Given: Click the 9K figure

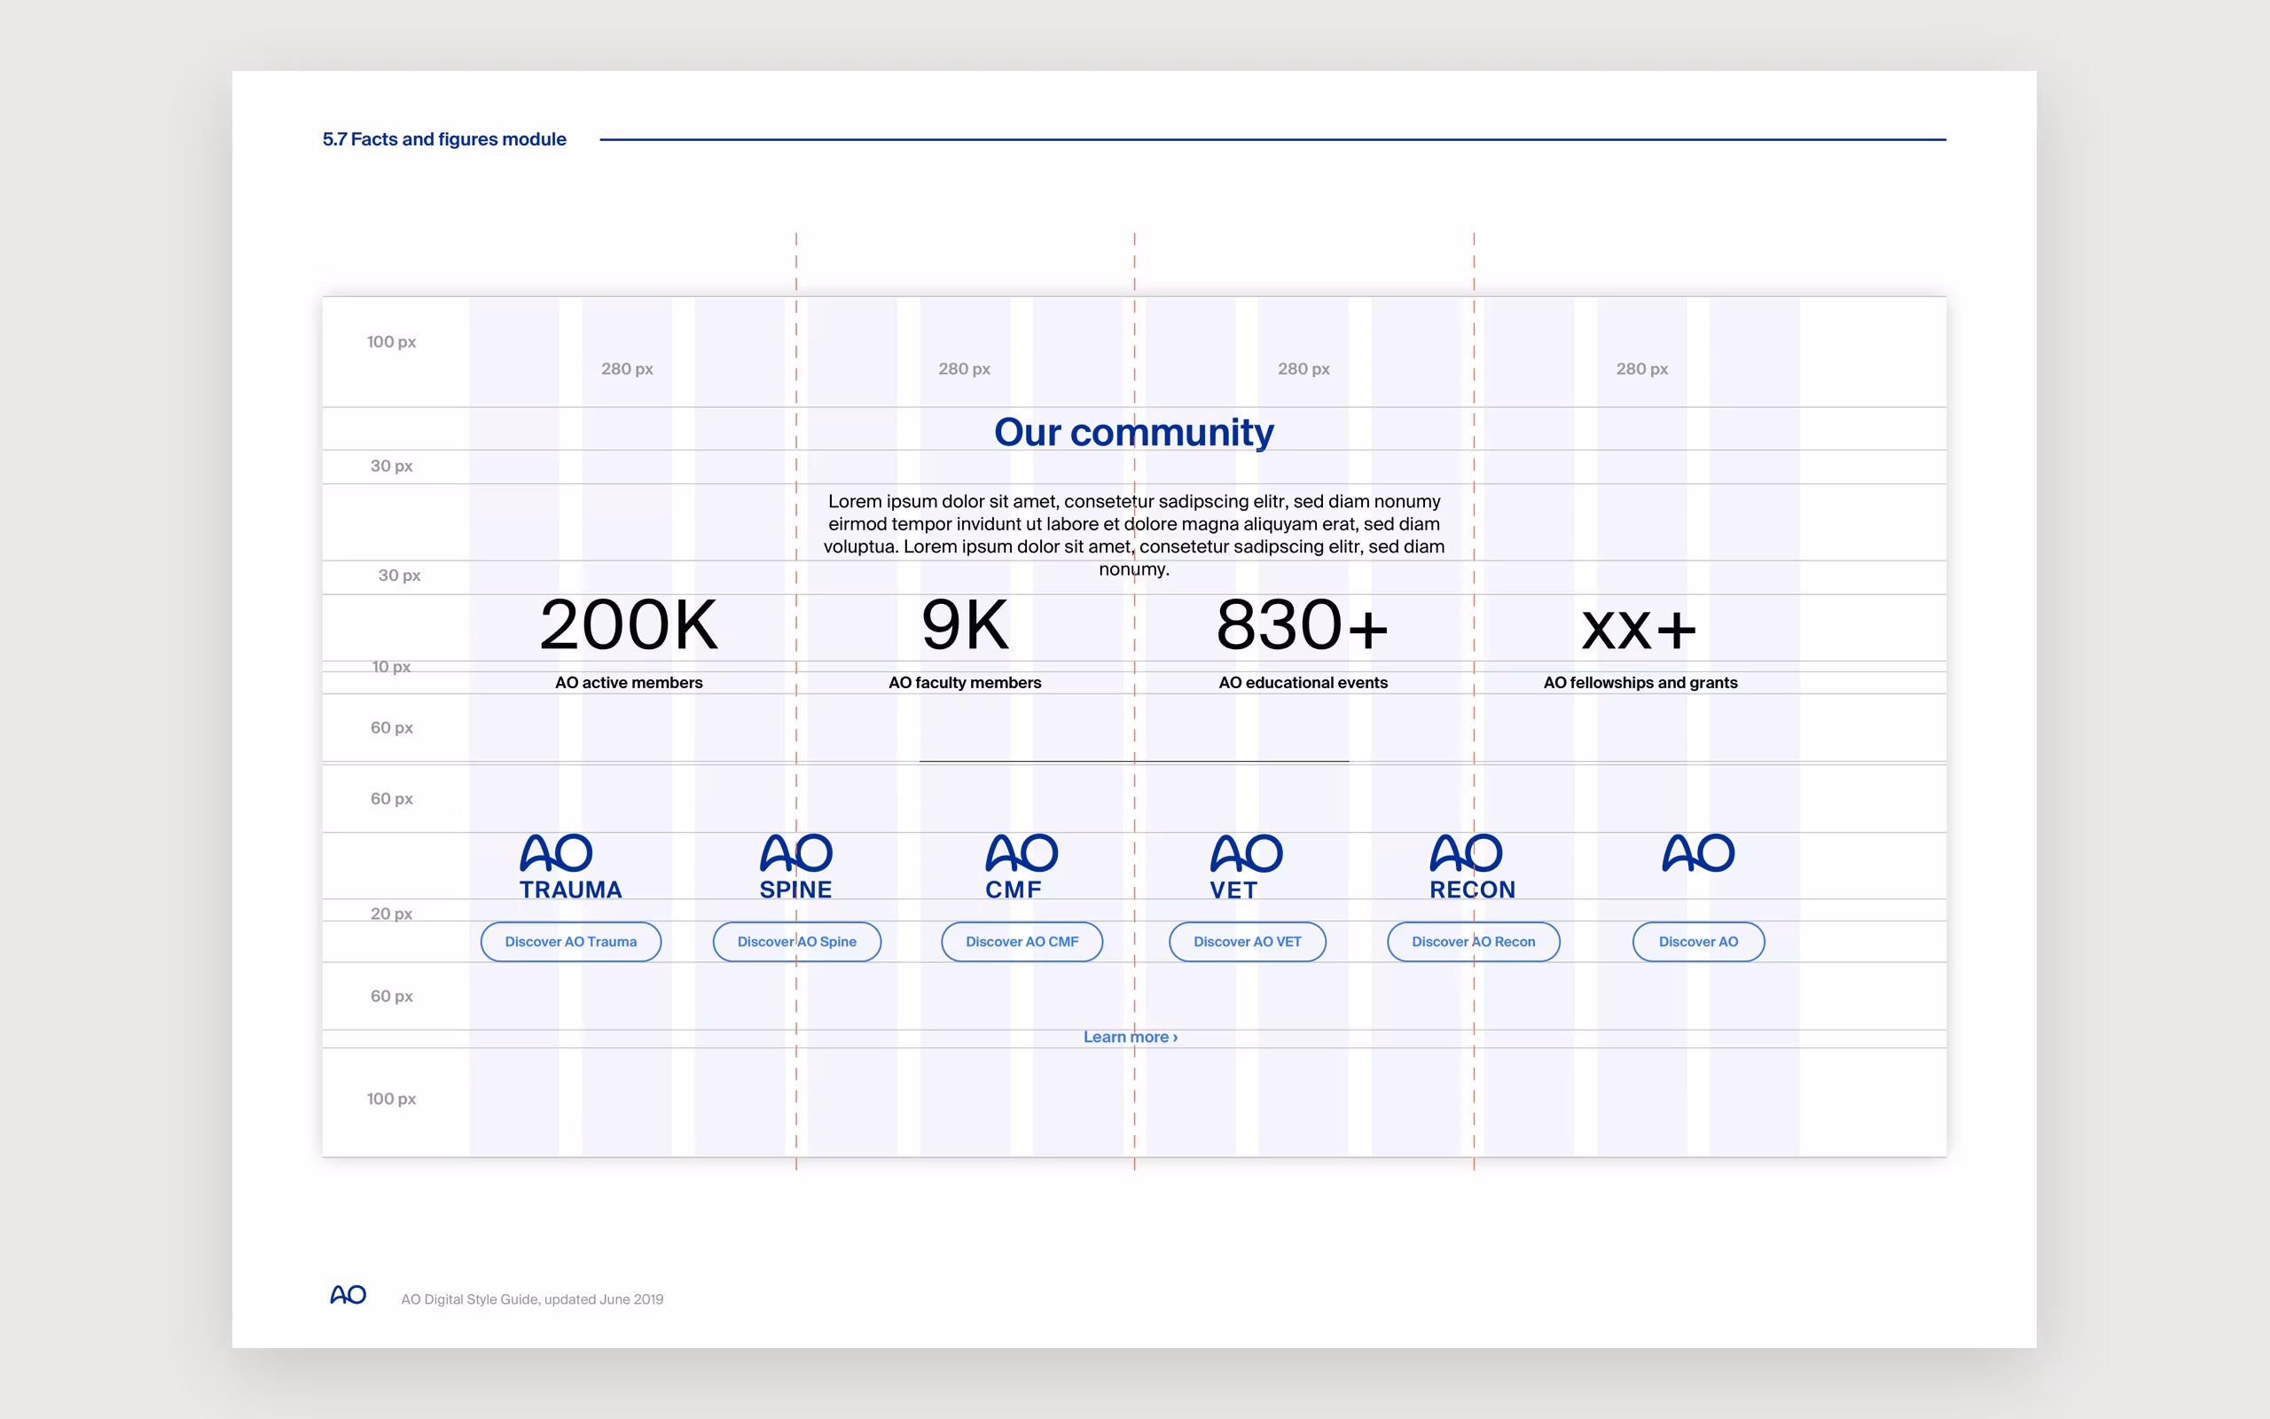Looking at the screenshot, I should [x=966, y=625].
